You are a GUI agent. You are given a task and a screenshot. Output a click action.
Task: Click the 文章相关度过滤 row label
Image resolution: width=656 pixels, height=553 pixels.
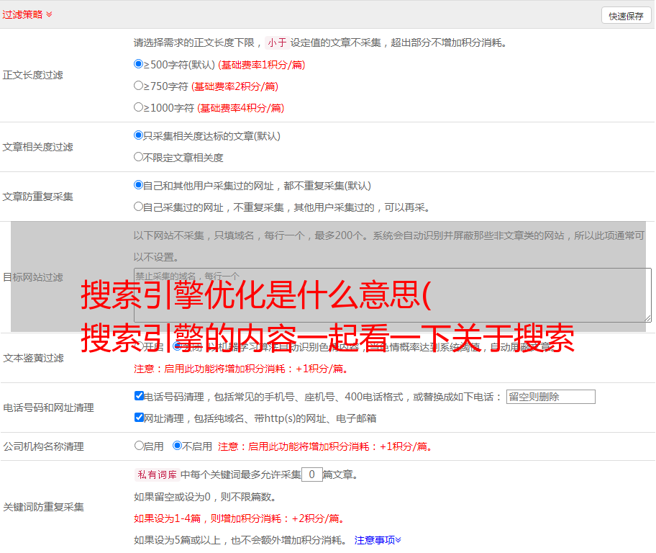(x=37, y=147)
